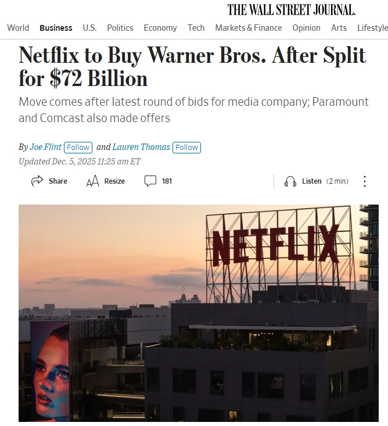The width and height of the screenshot is (388, 426).
Task: Click the Share arrow icon
Action: click(37, 181)
